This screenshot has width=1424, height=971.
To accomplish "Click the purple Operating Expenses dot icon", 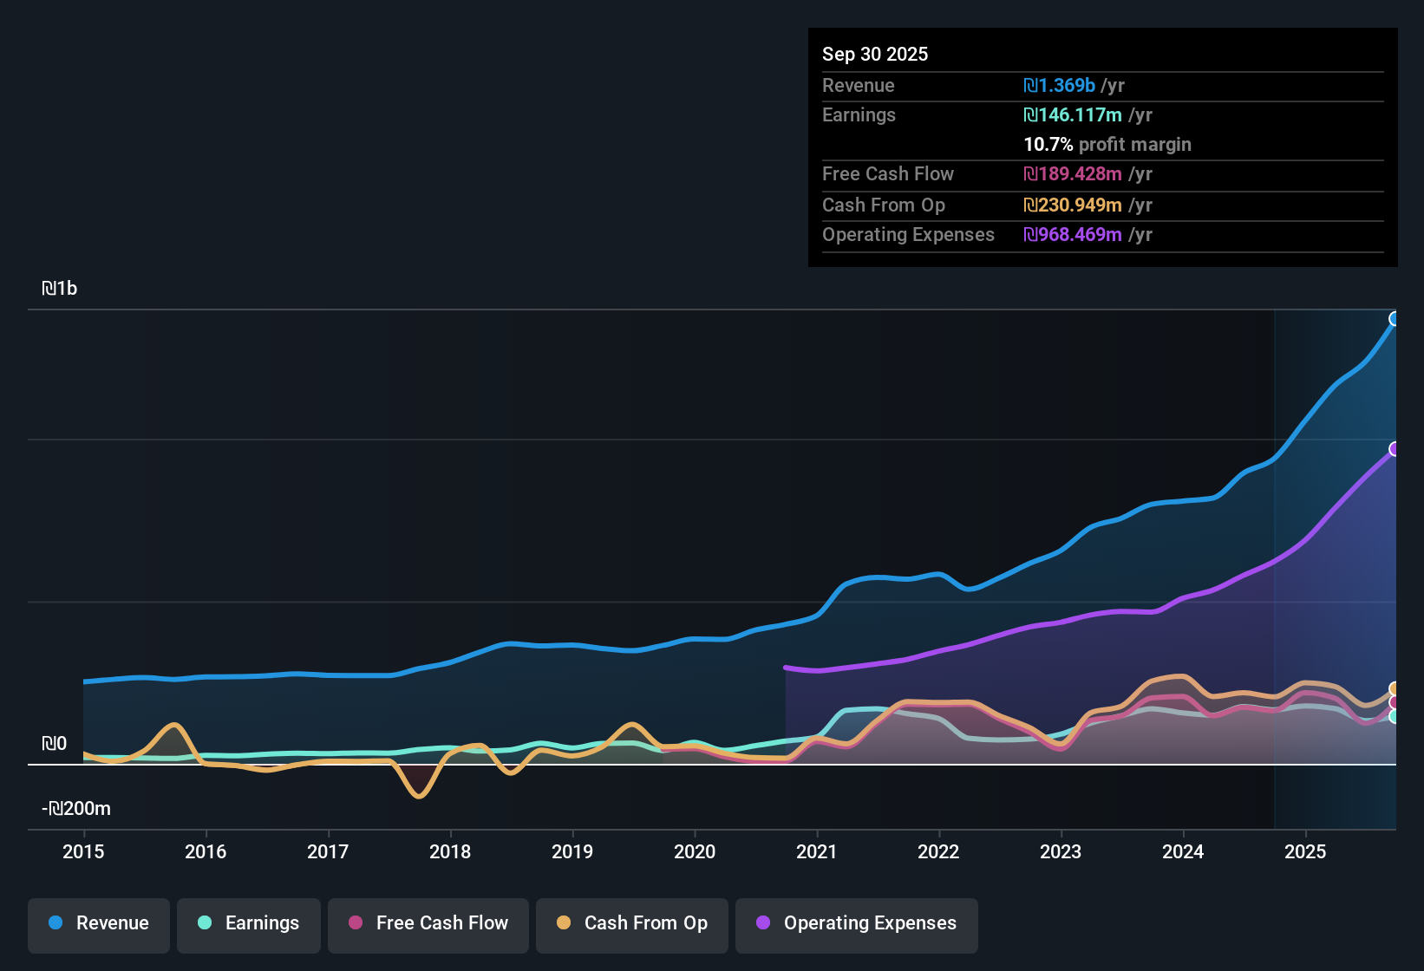I will click(x=763, y=923).
